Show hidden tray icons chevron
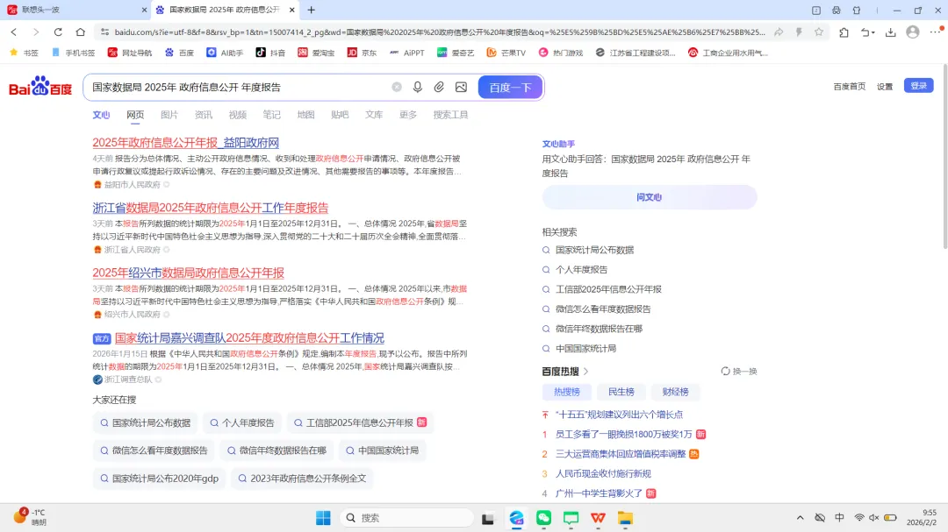 pyautogui.click(x=800, y=517)
